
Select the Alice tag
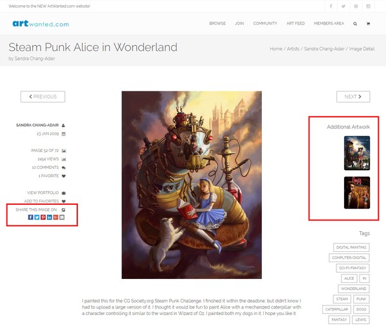[x=349, y=278]
